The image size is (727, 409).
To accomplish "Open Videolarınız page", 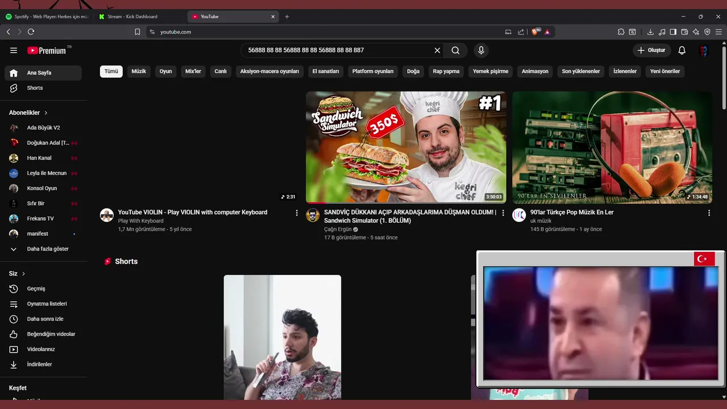I will [x=43, y=349].
